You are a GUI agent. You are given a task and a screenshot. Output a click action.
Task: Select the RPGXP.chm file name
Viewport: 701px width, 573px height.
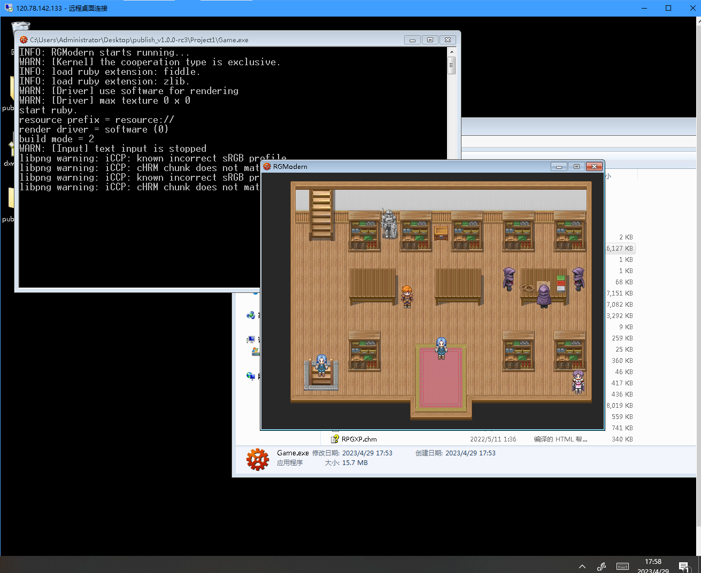(x=359, y=439)
